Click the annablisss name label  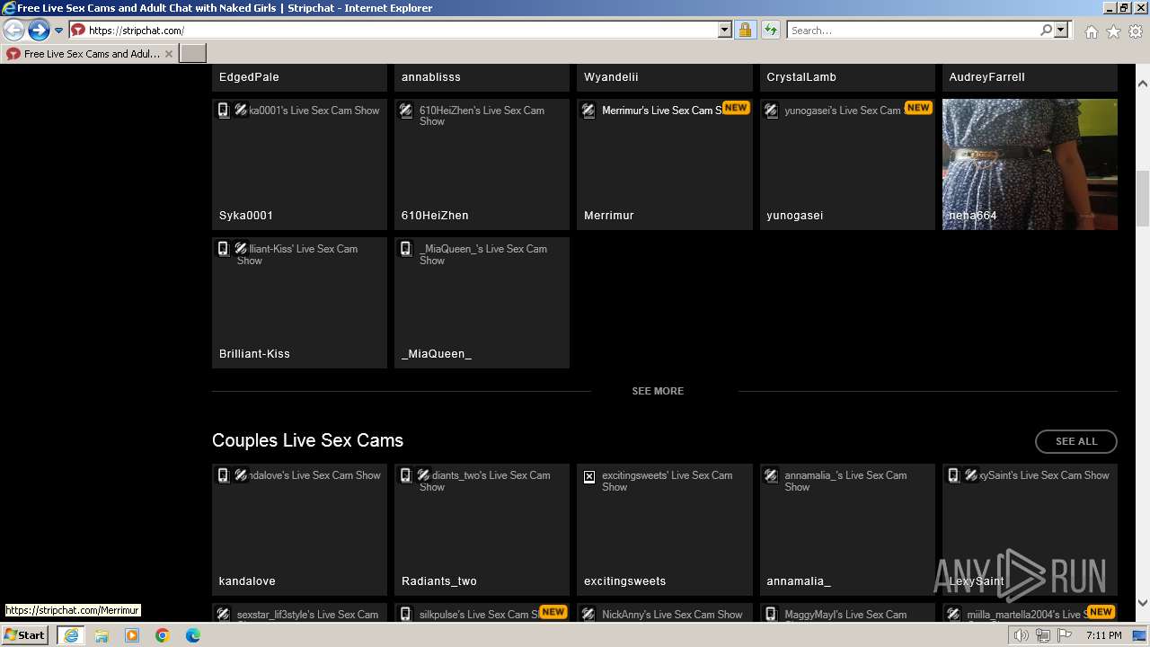click(x=431, y=77)
